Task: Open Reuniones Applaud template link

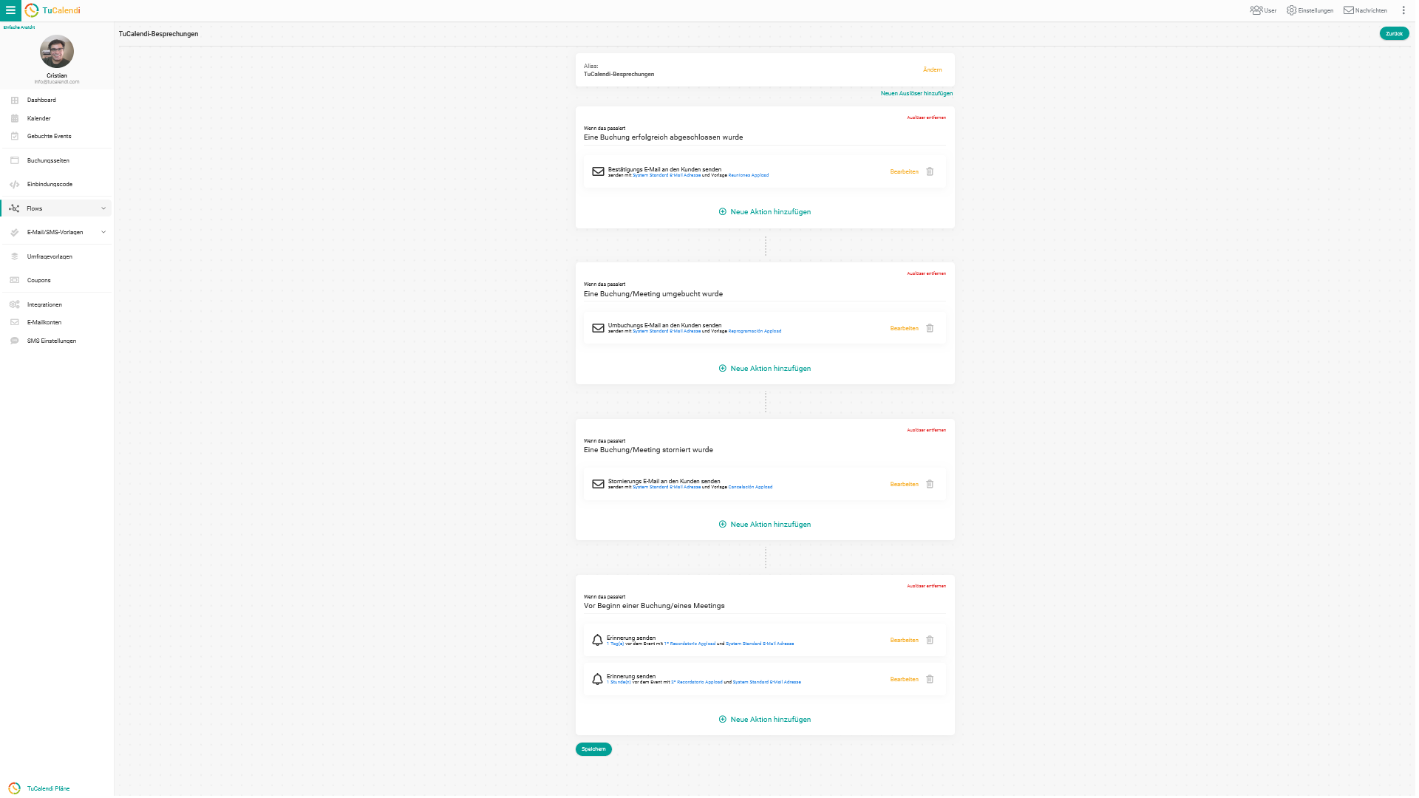Action: point(748,176)
